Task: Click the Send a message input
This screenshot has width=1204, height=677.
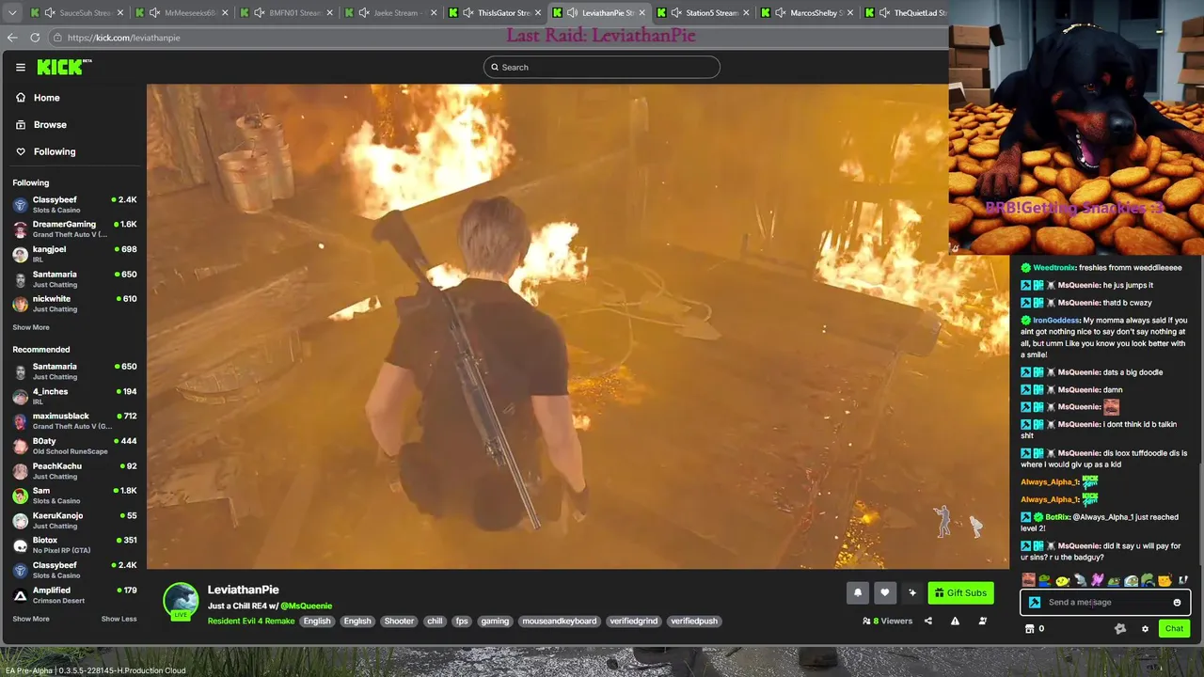Action: click(x=1106, y=603)
